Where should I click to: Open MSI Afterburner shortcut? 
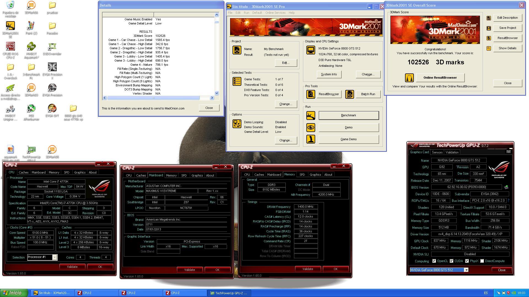31,112
